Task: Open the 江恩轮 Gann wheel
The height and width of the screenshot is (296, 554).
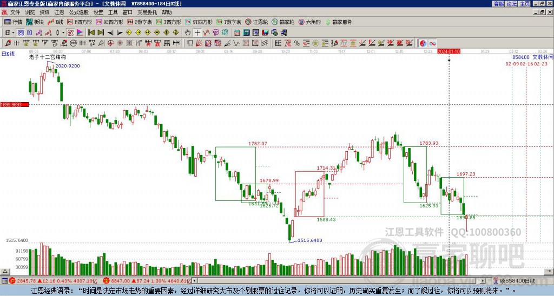Action: pyautogui.click(x=256, y=22)
